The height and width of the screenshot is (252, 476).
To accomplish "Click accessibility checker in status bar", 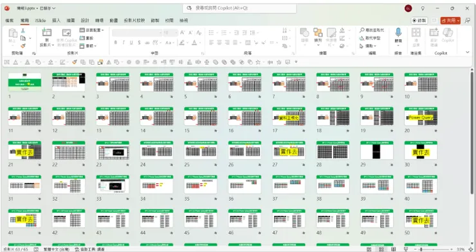I will pos(90,249).
